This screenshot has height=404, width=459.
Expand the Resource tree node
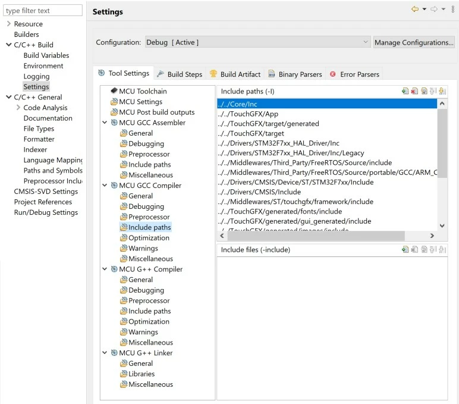[9, 24]
